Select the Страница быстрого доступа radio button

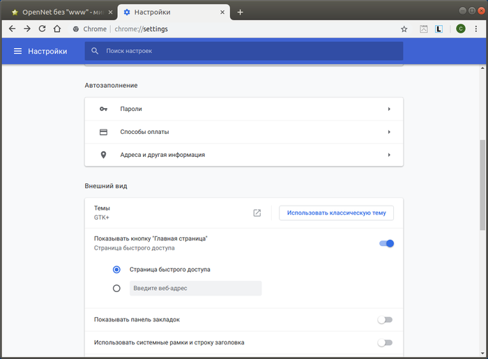(x=116, y=269)
